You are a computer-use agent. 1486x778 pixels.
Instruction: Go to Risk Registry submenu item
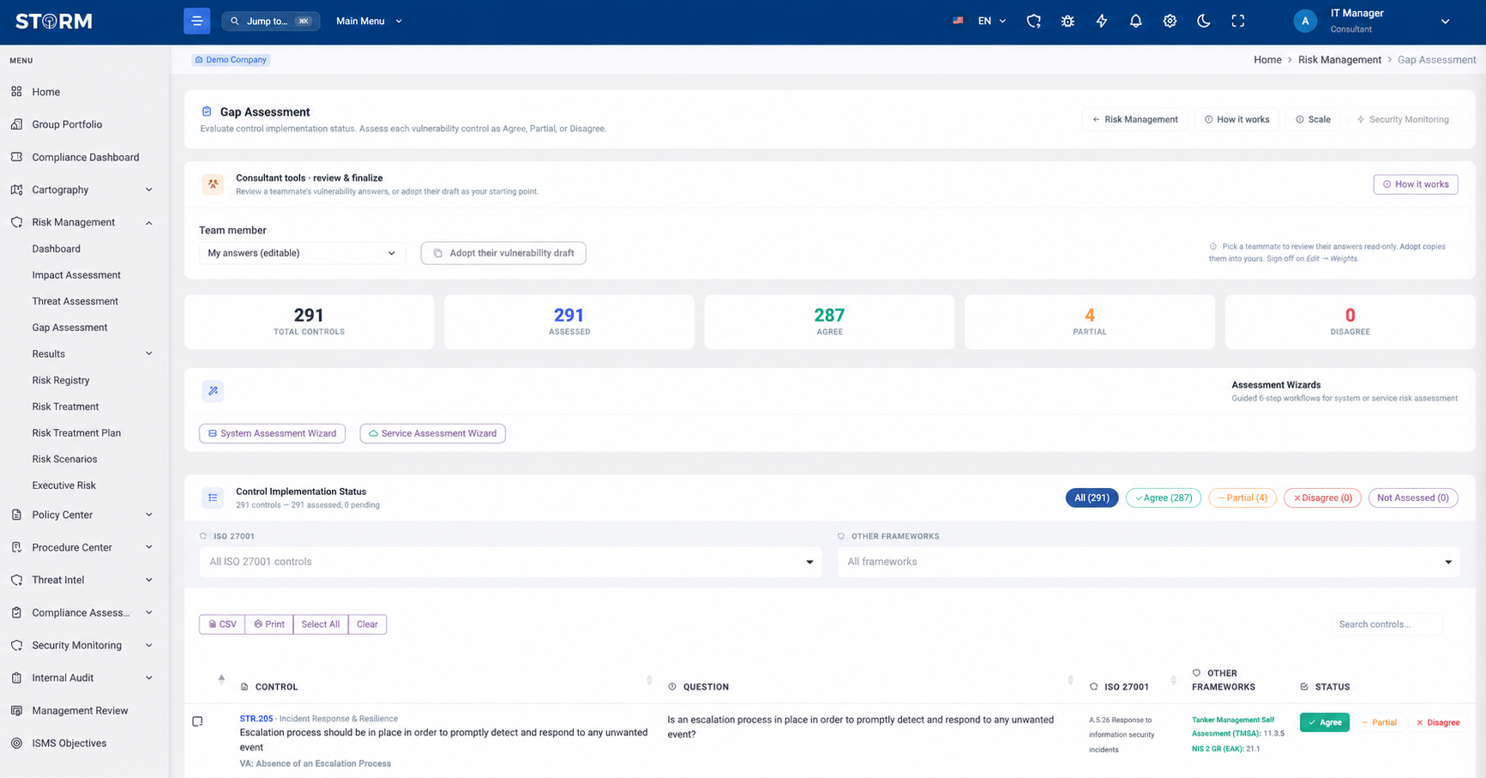pyautogui.click(x=61, y=380)
